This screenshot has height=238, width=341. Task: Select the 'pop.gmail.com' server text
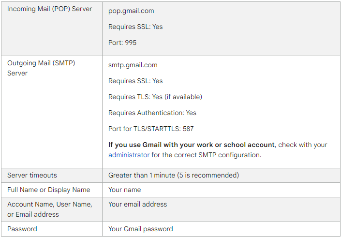click(x=131, y=11)
